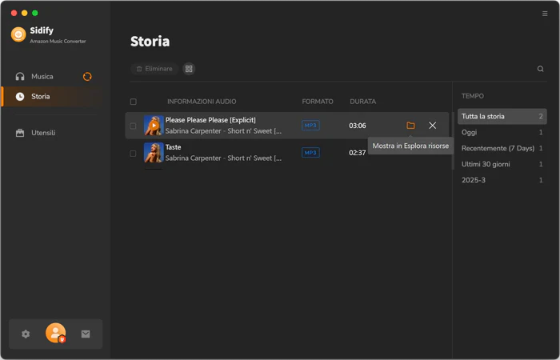560x360 pixels.
Task: Click the search magnifier icon
Action: coord(540,69)
